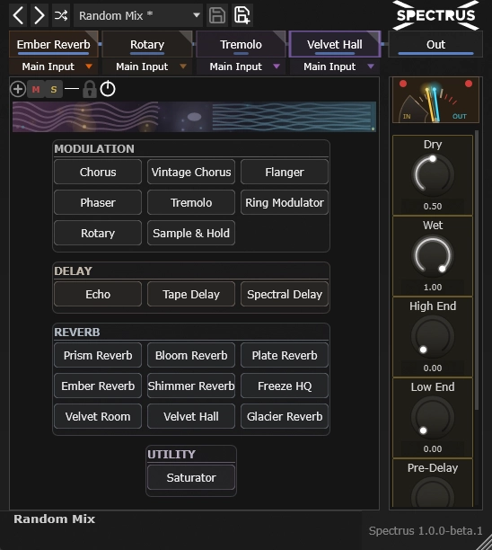The height and width of the screenshot is (550, 492).
Task: Click the minus remove icon
Action: tap(72, 89)
